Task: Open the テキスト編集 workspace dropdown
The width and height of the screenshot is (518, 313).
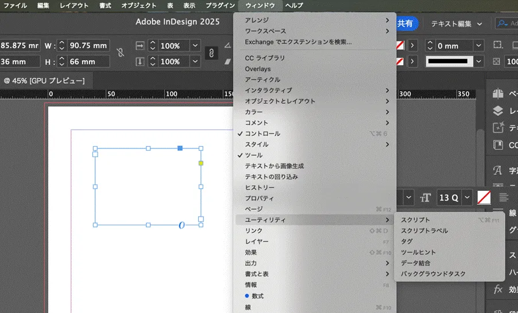Action: 456,24
